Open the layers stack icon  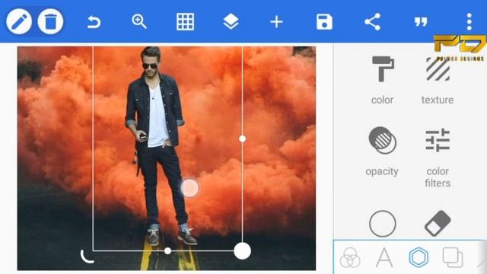click(x=231, y=22)
